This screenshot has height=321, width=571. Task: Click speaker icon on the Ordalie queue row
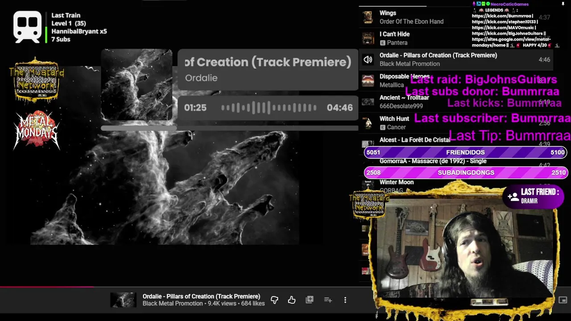click(x=368, y=59)
